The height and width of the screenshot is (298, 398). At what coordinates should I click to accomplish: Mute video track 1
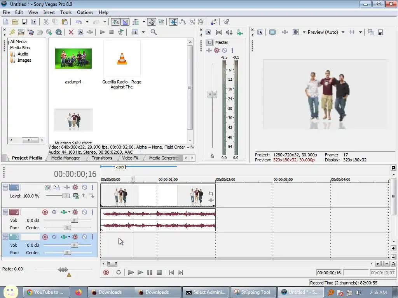pyautogui.click(x=84, y=187)
